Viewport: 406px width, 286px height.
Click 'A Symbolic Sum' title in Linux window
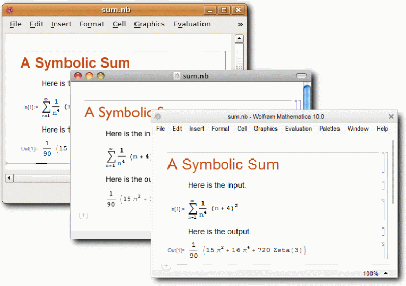pyautogui.click(x=75, y=63)
